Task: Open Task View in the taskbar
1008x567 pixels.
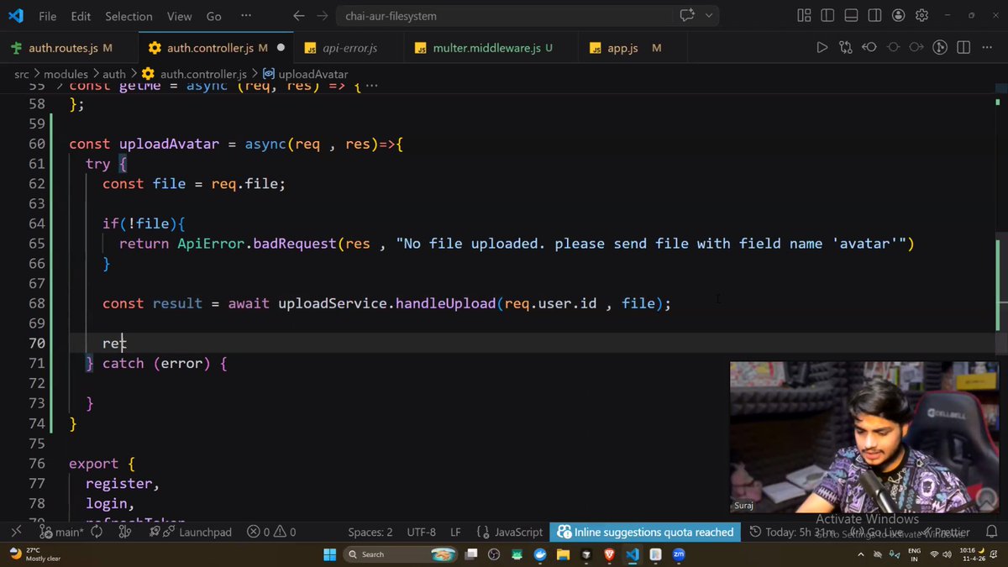Action: click(470, 554)
